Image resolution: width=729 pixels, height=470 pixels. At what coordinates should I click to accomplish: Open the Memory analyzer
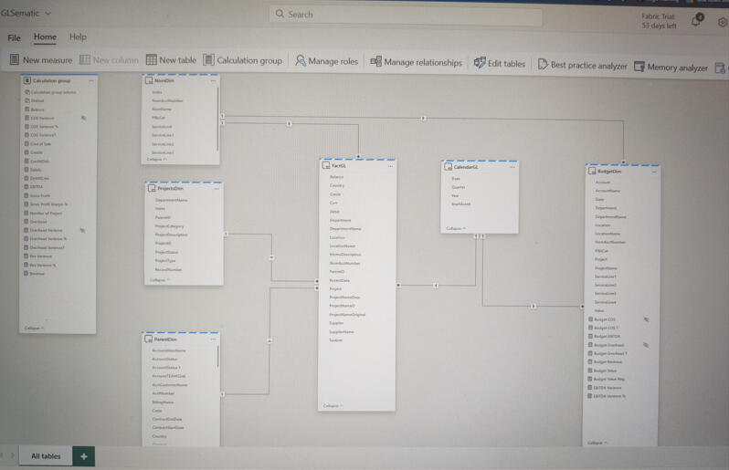point(671,67)
